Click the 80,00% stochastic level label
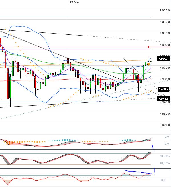 pos(164,156)
